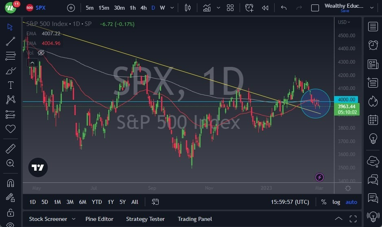Screen dimensions: 382x227
Task: Open the calendar panel
Action: pos(373,120)
